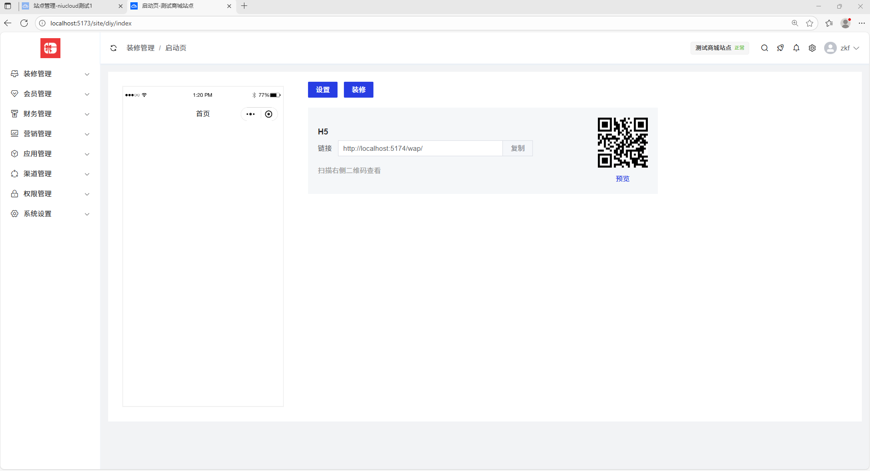870x471 pixels.
Task: Click the 预览 link under QR code
Action: click(x=622, y=179)
